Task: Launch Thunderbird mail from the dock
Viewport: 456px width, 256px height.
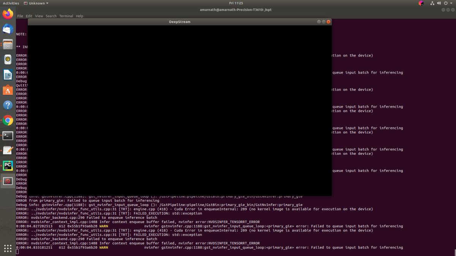Action: 8,29
